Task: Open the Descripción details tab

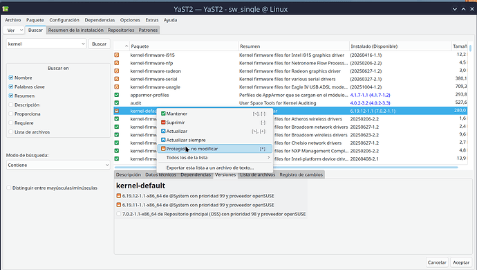Action: coord(129,174)
